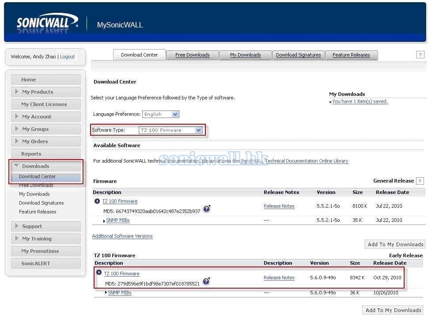Open 'You have 1 item(s) saved' link
The height and width of the screenshot is (316, 428).
pos(360,101)
